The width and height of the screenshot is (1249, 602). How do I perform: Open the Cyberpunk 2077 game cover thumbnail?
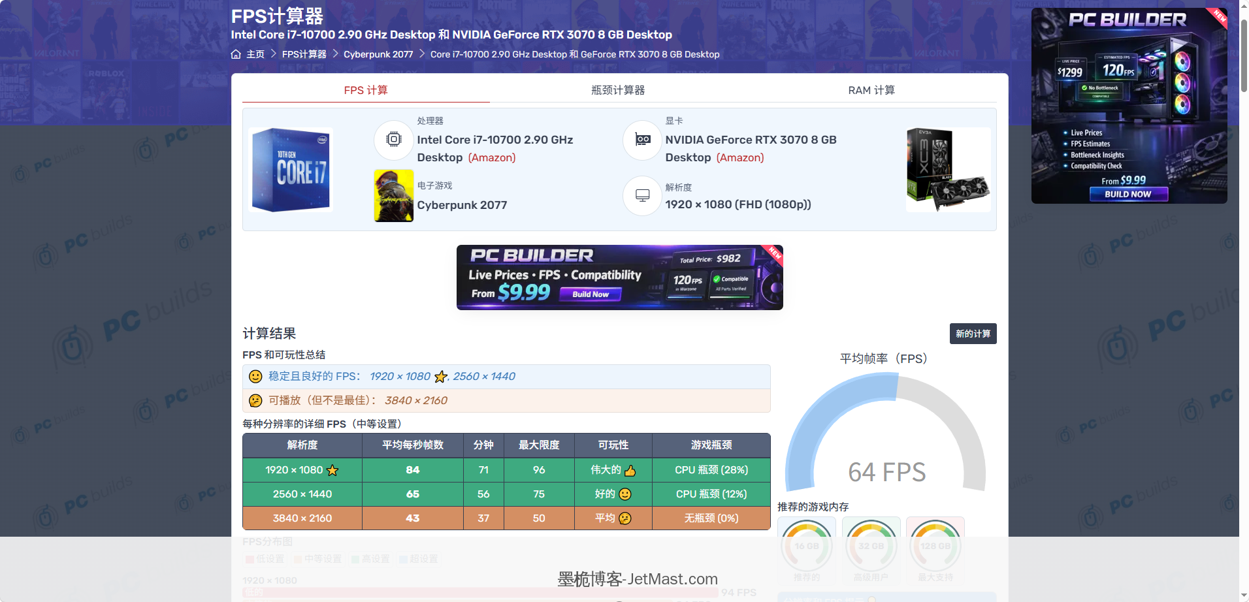(x=394, y=195)
